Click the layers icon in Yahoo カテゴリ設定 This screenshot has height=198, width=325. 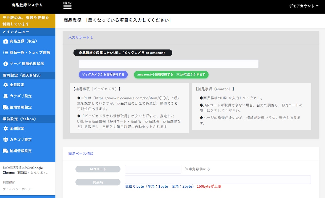(x=6, y=140)
